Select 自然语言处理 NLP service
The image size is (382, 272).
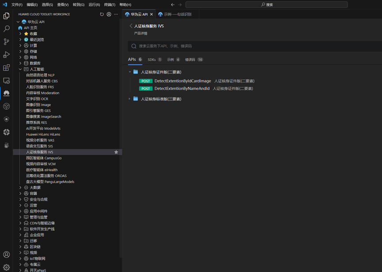pos(40,75)
